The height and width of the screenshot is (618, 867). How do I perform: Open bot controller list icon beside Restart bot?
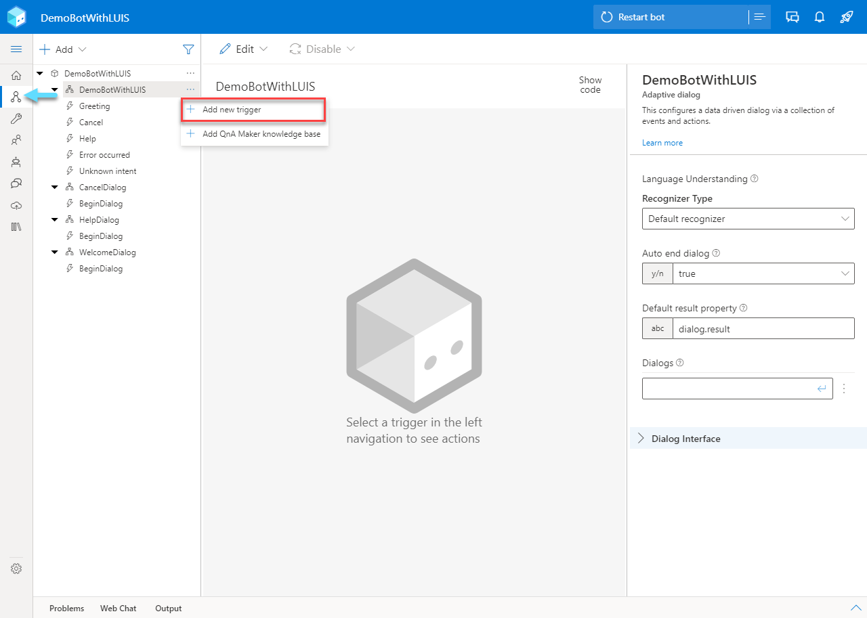point(760,17)
